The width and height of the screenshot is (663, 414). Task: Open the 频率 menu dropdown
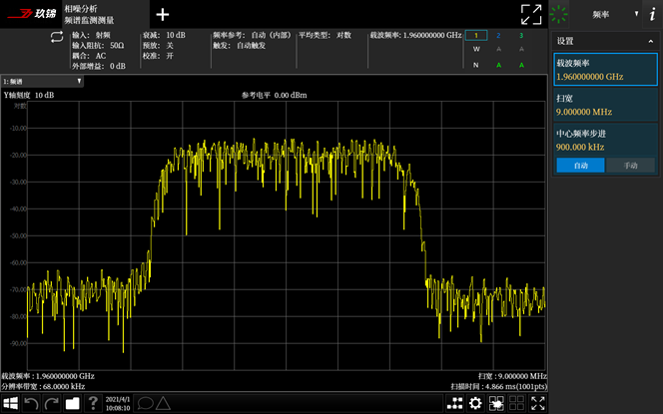click(x=614, y=14)
